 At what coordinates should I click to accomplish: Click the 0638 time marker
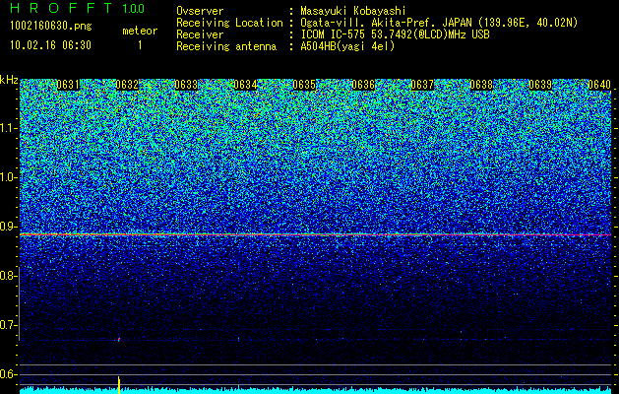481,85
